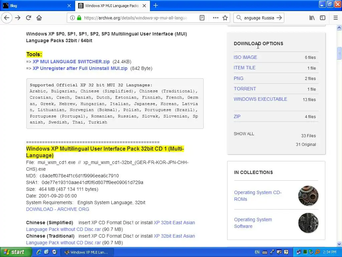Minimize the Firefox window
Screen dimensions: 342x257
click(x=322, y=4)
